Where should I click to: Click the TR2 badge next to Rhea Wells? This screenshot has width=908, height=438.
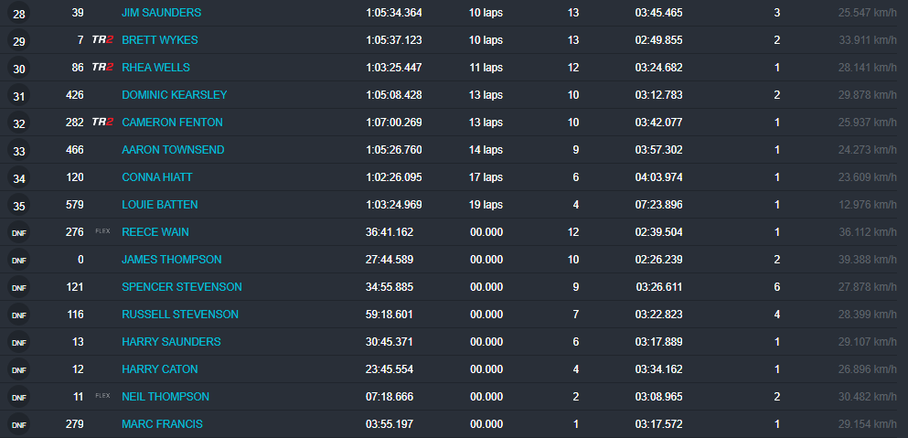click(102, 68)
